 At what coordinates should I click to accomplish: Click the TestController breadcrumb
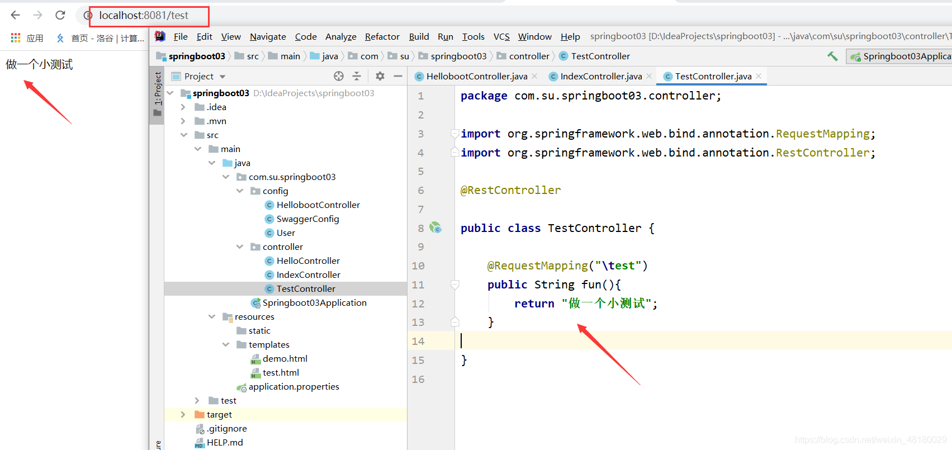pyautogui.click(x=595, y=56)
